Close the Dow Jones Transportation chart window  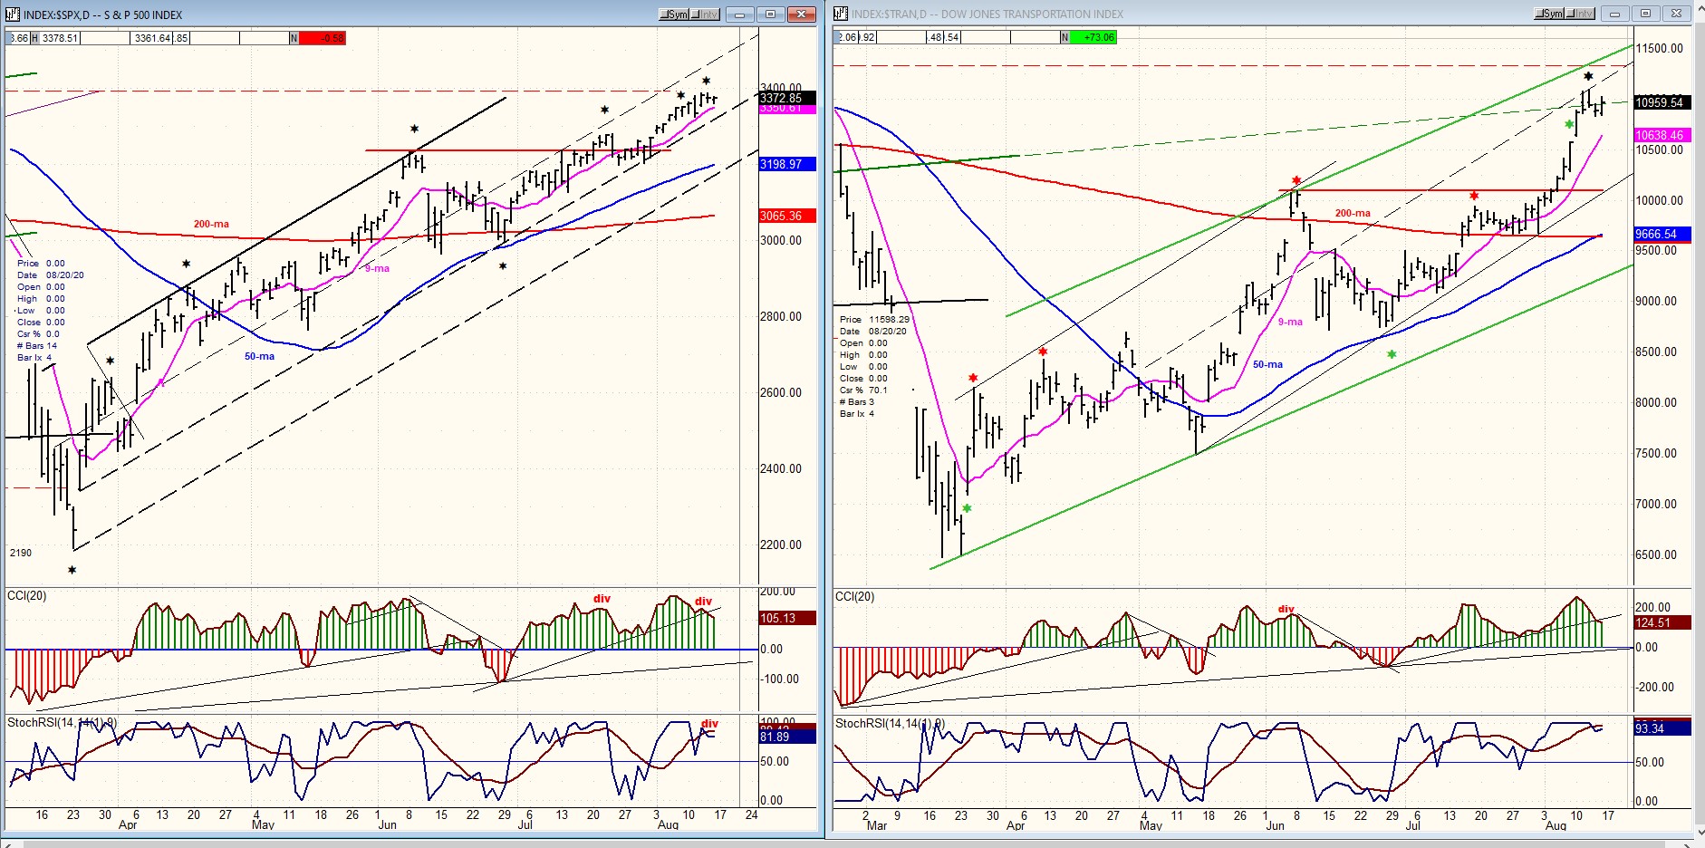click(x=1677, y=14)
